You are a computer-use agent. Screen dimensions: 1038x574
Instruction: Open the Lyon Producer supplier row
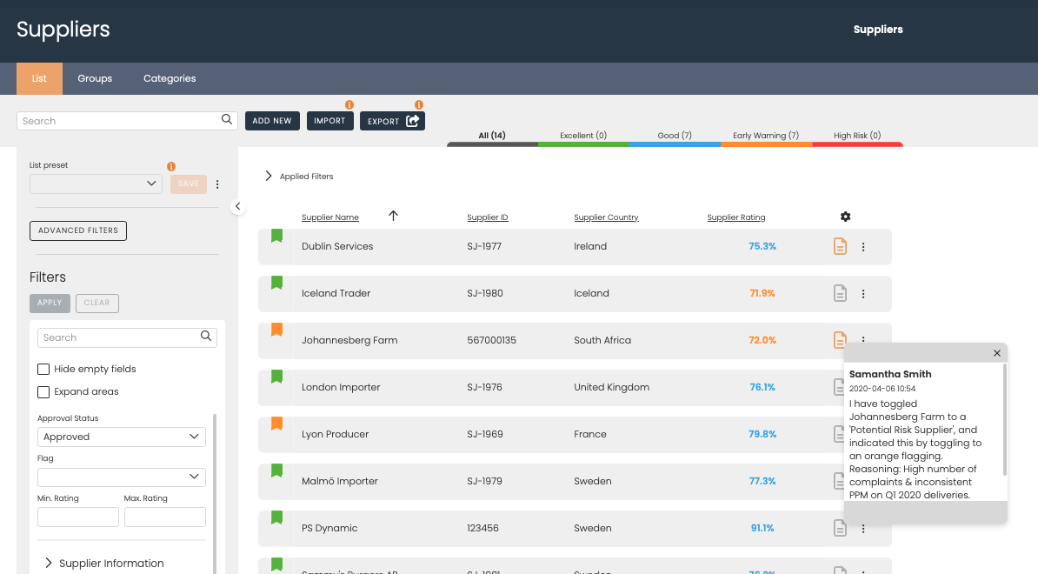click(x=575, y=434)
